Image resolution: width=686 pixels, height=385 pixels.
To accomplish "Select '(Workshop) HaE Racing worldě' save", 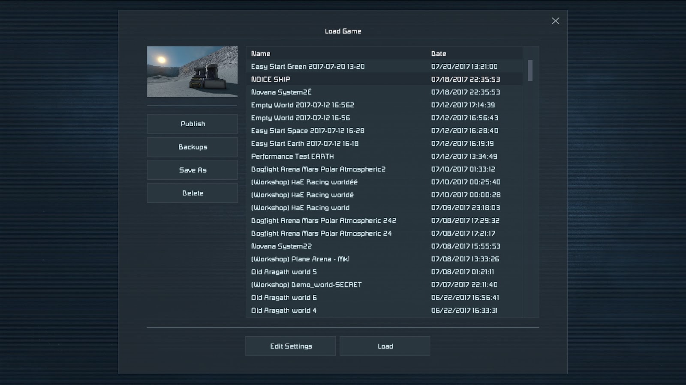I will click(384, 195).
